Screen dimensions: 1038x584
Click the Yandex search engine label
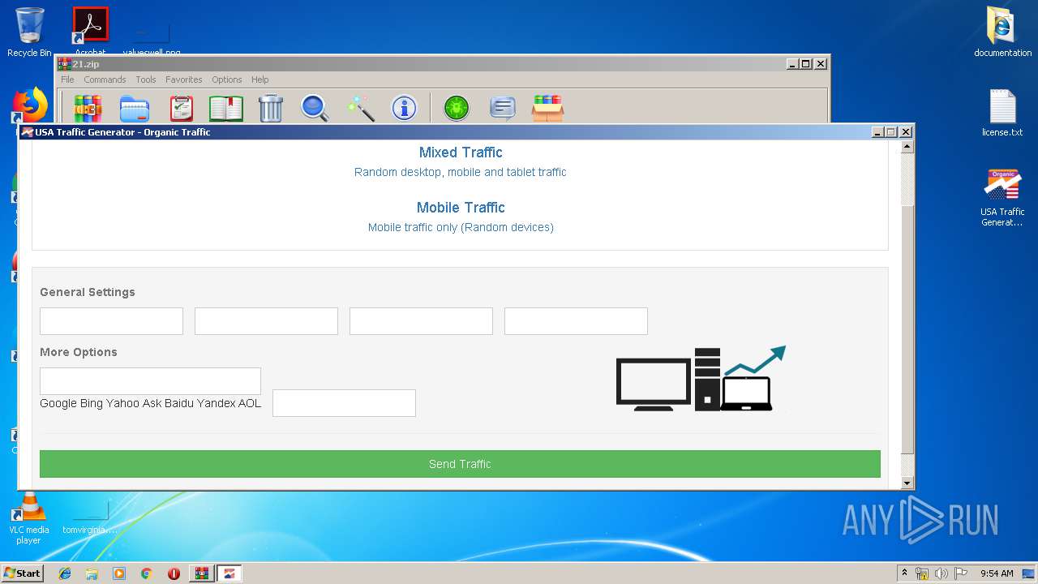[217, 403]
